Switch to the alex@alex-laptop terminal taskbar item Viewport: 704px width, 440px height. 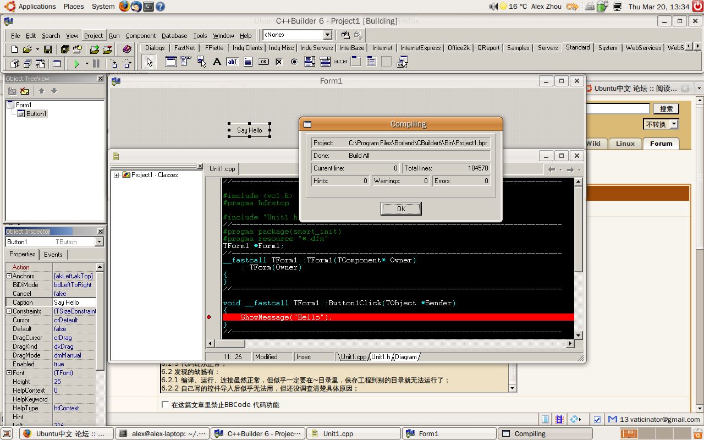[162, 433]
